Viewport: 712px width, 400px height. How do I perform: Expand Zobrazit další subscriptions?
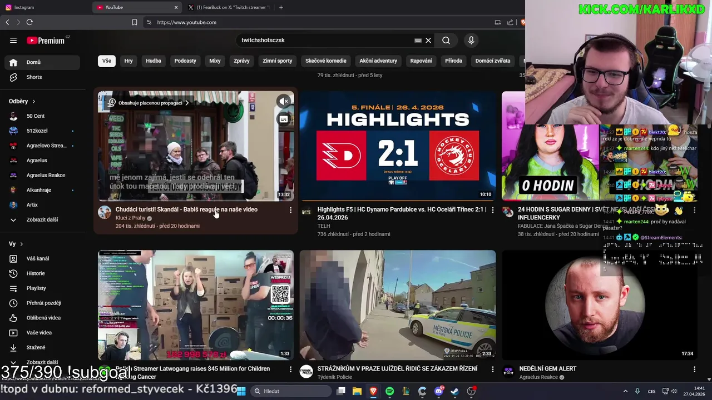(42, 219)
